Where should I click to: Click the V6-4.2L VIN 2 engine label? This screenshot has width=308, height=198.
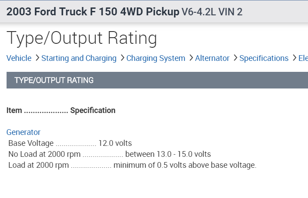[x=212, y=12]
